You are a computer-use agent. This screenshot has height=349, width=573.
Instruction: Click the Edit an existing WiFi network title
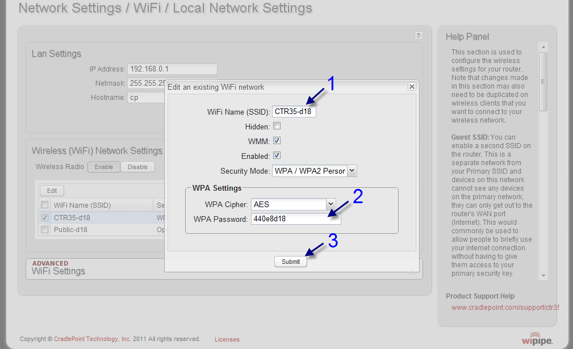coord(216,87)
